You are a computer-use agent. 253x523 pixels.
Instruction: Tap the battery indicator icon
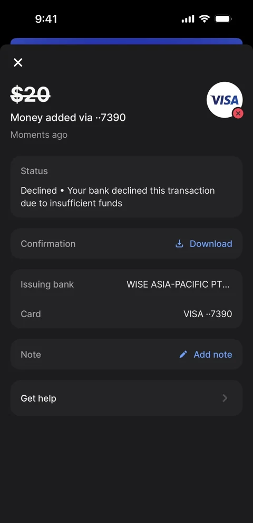tap(223, 18)
